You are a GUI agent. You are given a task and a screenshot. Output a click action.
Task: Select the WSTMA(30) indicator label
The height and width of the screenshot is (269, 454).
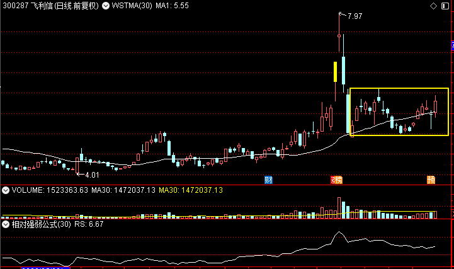(x=132, y=6)
